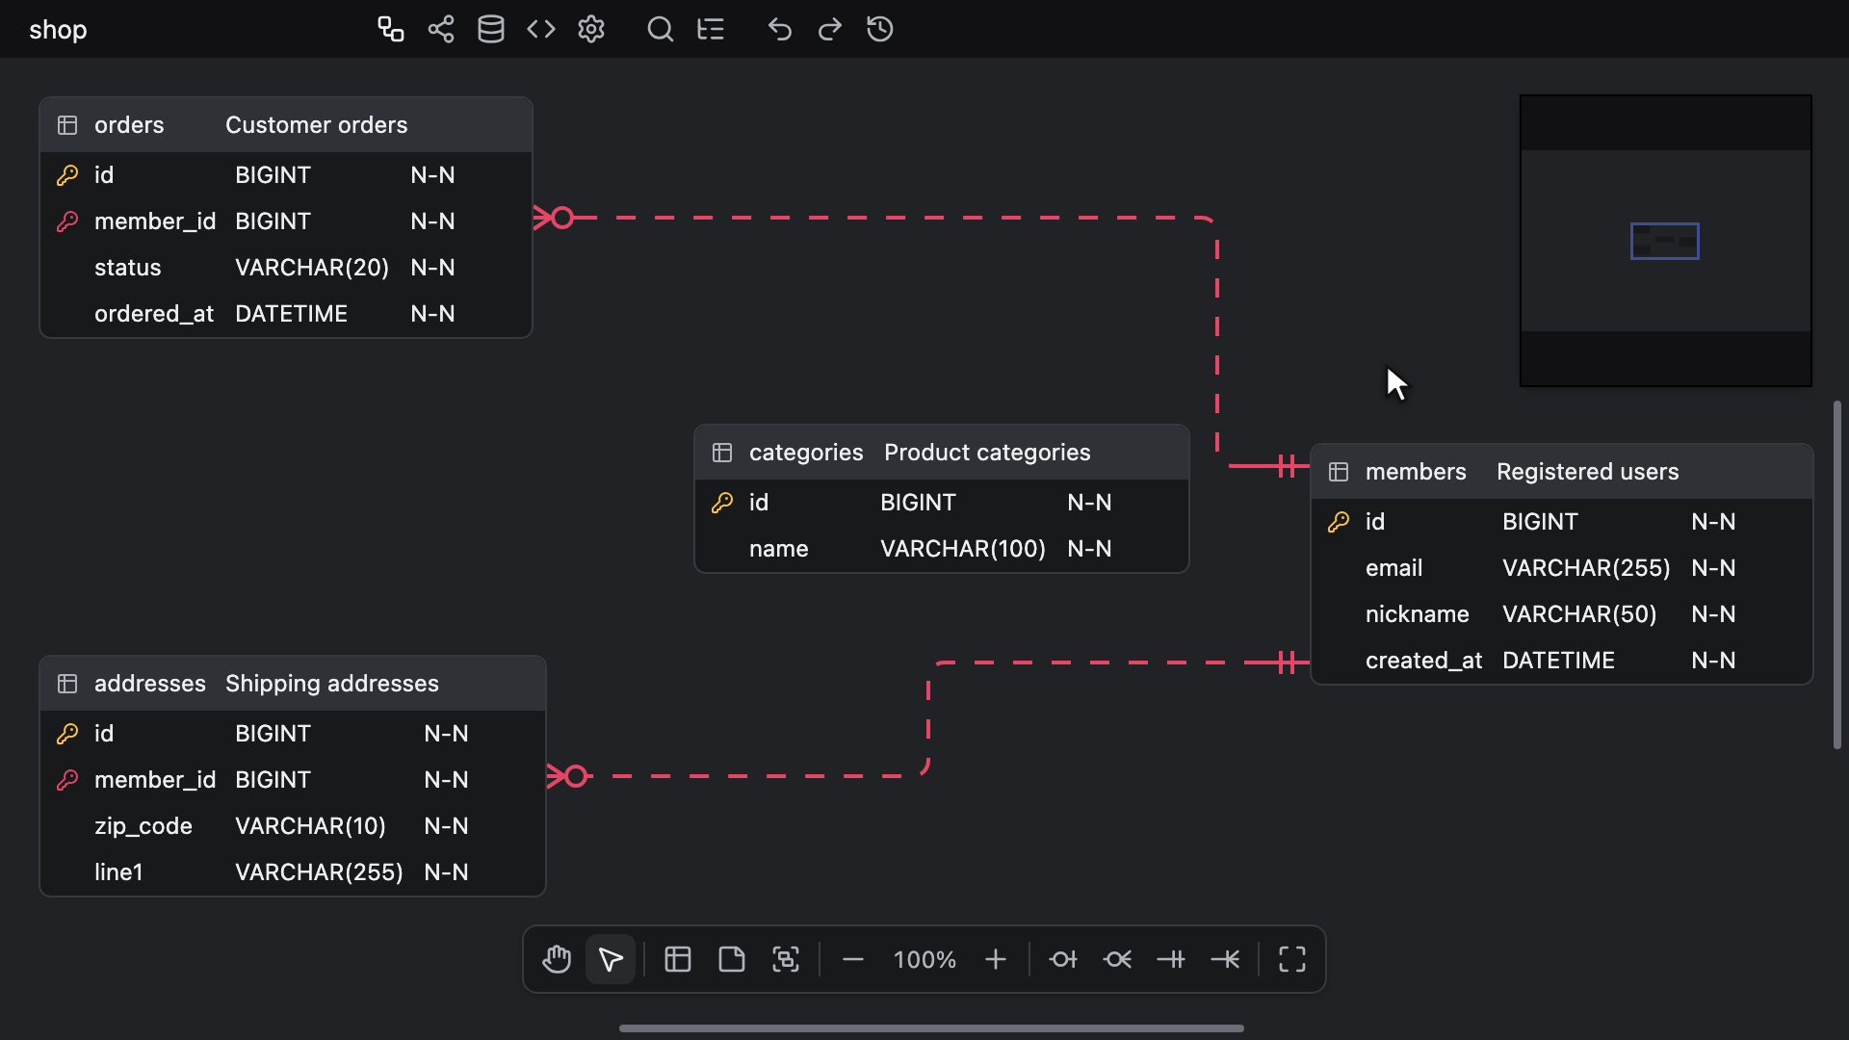Select the hand pan tool

point(557,959)
